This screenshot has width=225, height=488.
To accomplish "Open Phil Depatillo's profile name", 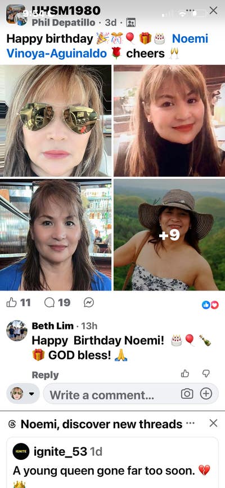I will pyautogui.click(x=64, y=23).
